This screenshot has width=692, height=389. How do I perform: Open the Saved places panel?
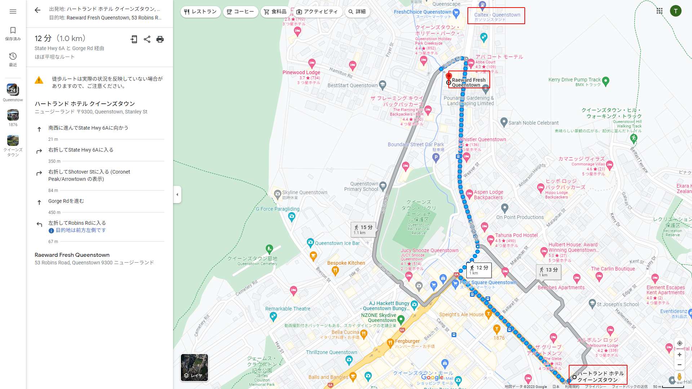point(13,33)
